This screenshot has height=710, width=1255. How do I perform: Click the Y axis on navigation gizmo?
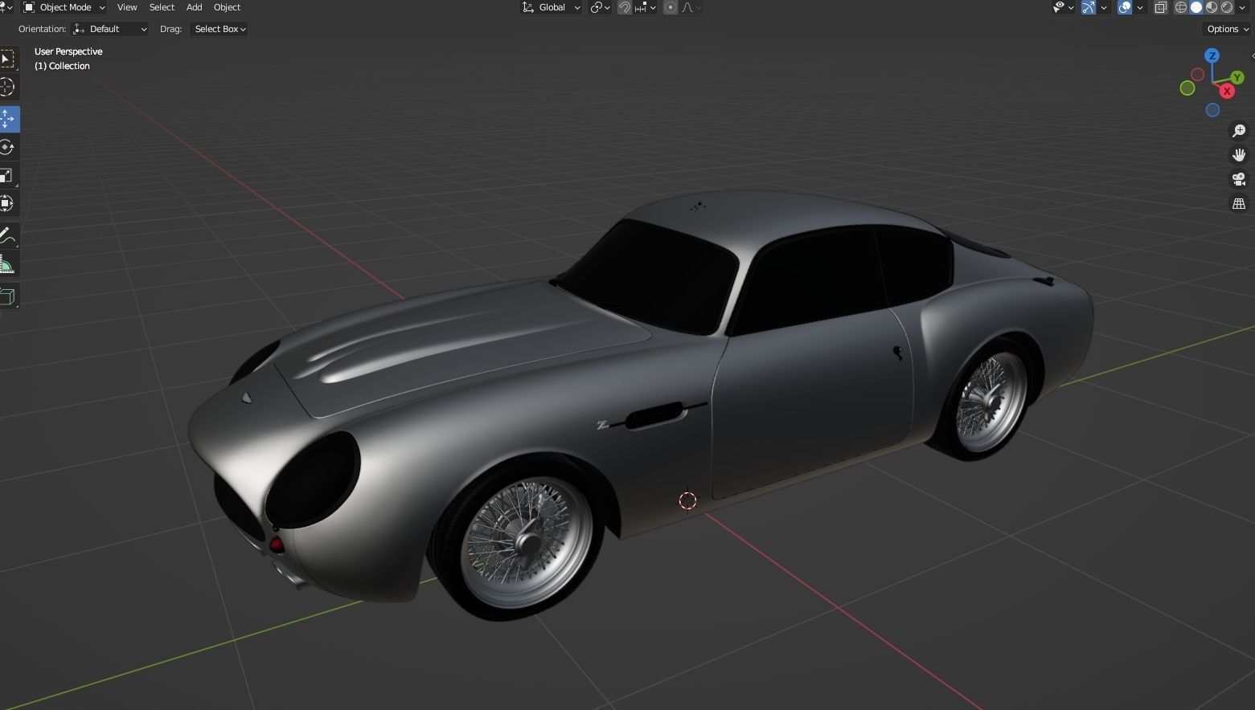pyautogui.click(x=1238, y=77)
